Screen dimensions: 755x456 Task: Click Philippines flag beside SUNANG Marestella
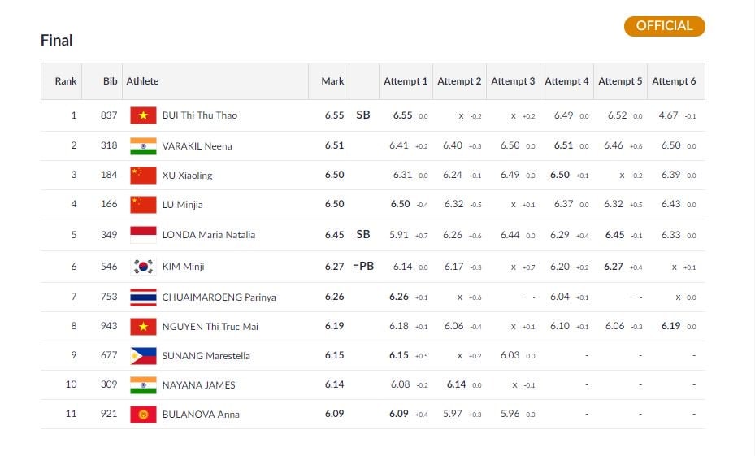coord(143,356)
